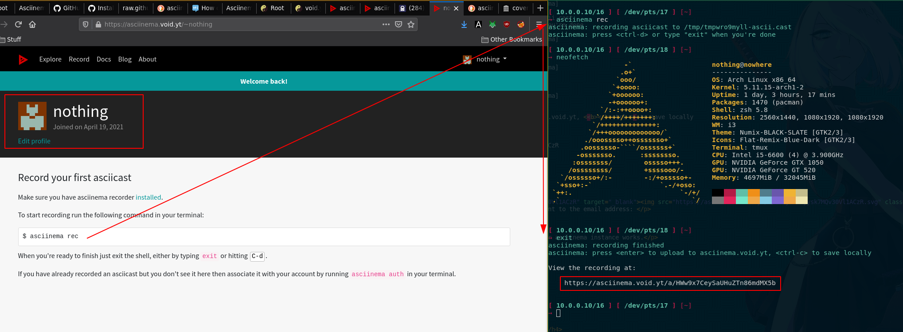The width and height of the screenshot is (903, 332).
Task: Click the 'Welcome back!' banner text
Action: [x=264, y=81]
